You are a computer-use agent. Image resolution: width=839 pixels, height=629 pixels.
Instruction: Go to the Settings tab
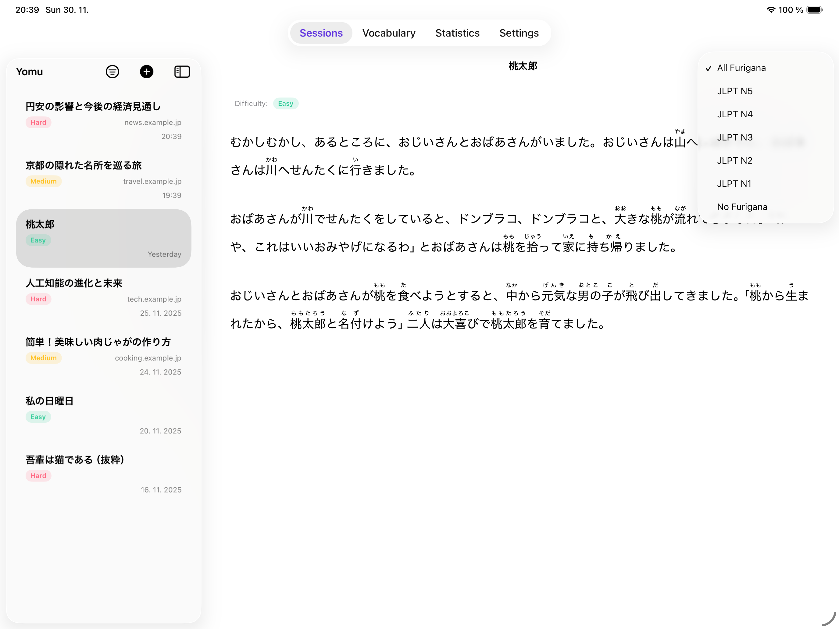(x=519, y=33)
